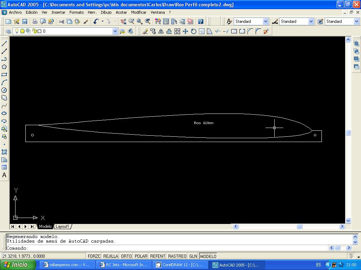This screenshot has width=361, height=270.
Task: Select the Line drawing tool
Action: (x=4, y=44)
